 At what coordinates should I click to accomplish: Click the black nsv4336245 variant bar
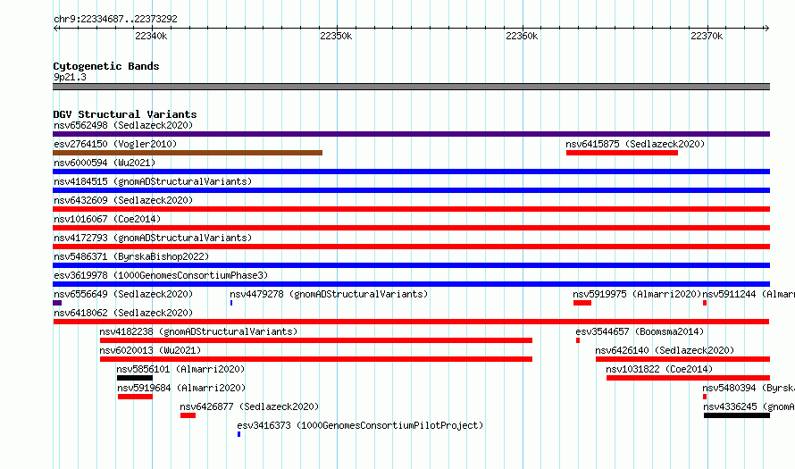pyautogui.click(x=737, y=415)
